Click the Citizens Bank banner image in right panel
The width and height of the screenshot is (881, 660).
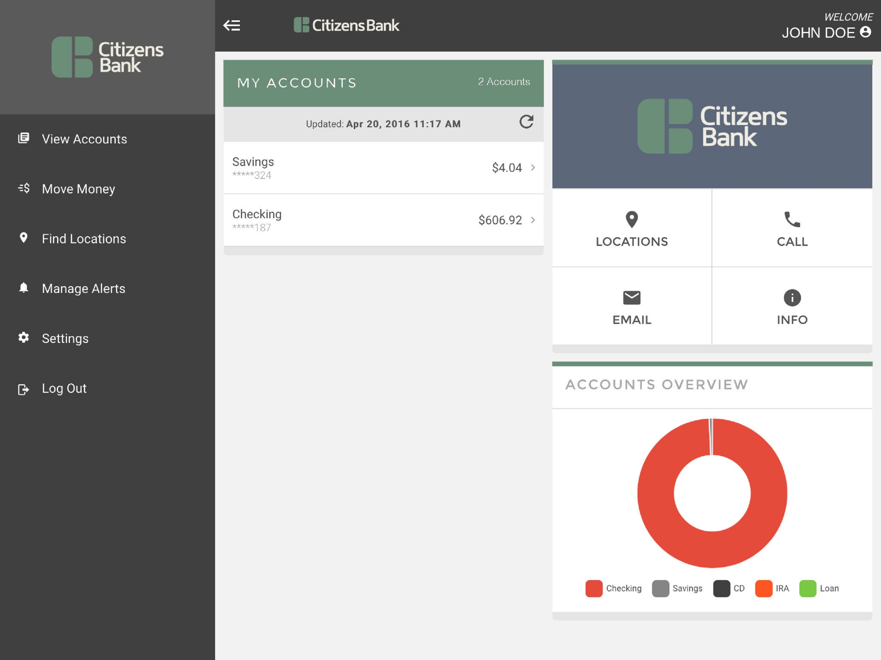pos(712,126)
